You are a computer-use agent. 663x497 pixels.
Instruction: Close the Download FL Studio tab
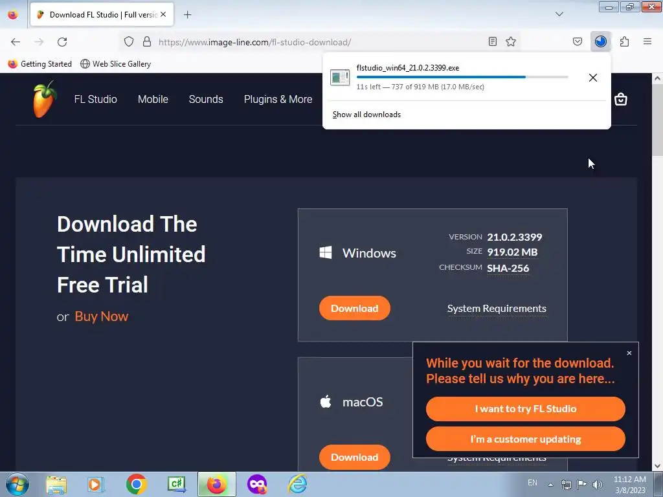[163, 14]
